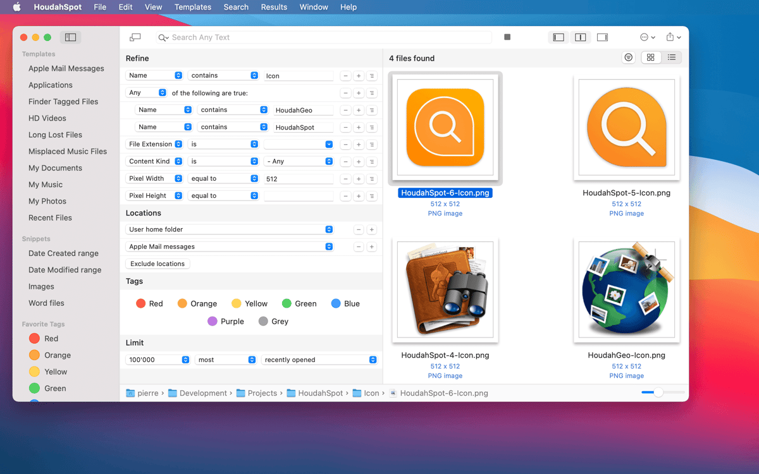
Task: Toggle the Refine search pane button
Action: [x=558, y=37]
